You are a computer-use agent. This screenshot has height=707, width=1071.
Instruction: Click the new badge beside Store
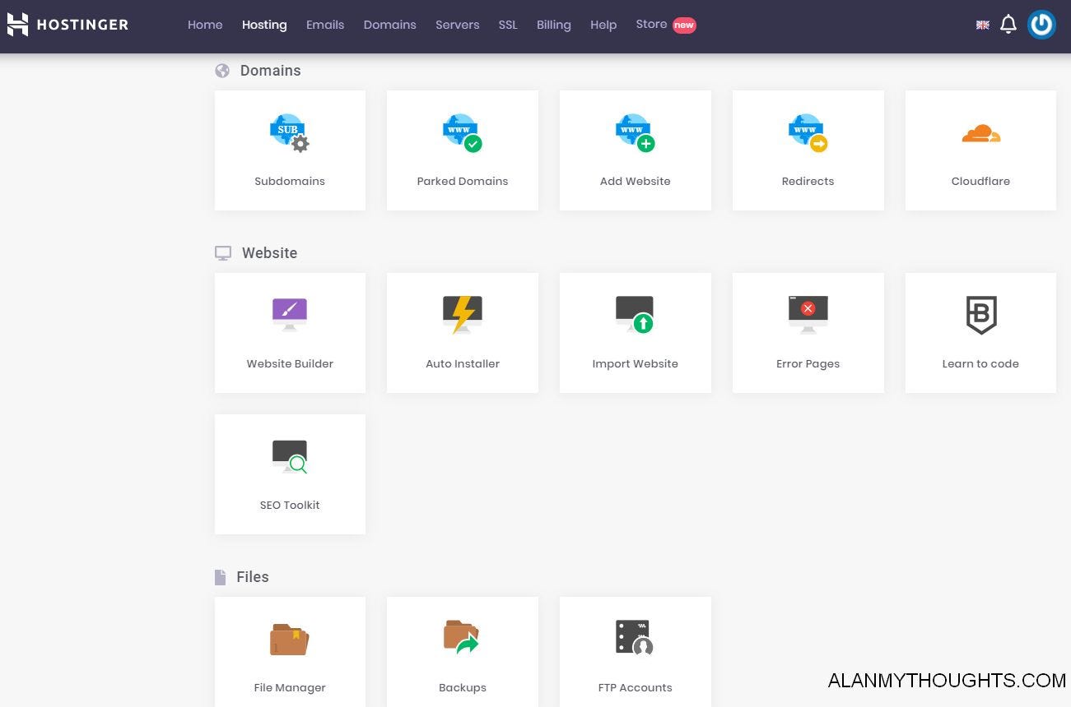click(x=684, y=25)
